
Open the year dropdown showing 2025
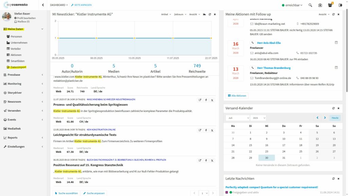(x=258, y=118)
